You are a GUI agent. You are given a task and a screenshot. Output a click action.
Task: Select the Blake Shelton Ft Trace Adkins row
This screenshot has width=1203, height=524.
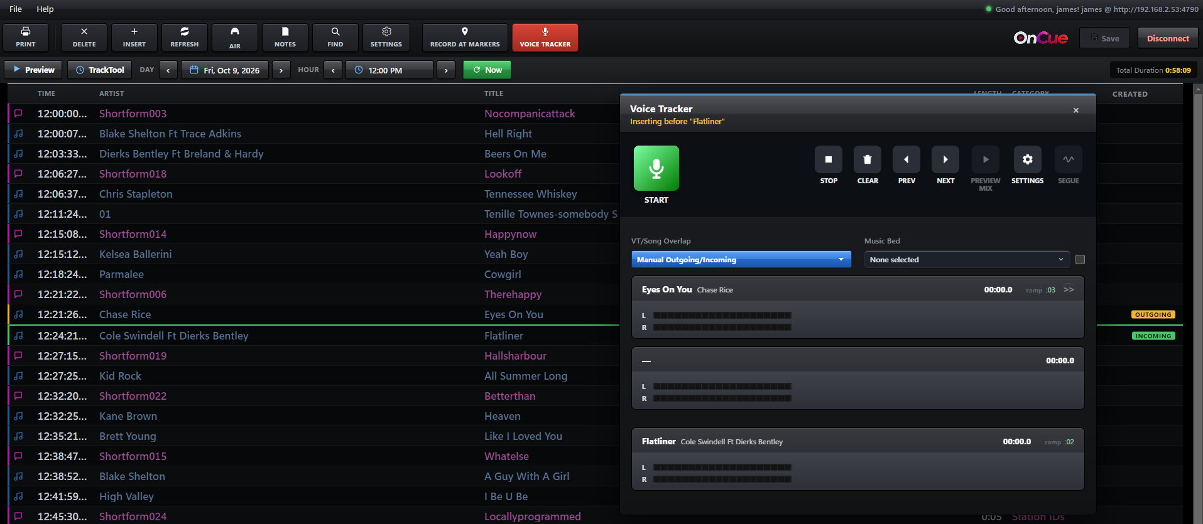pos(314,134)
